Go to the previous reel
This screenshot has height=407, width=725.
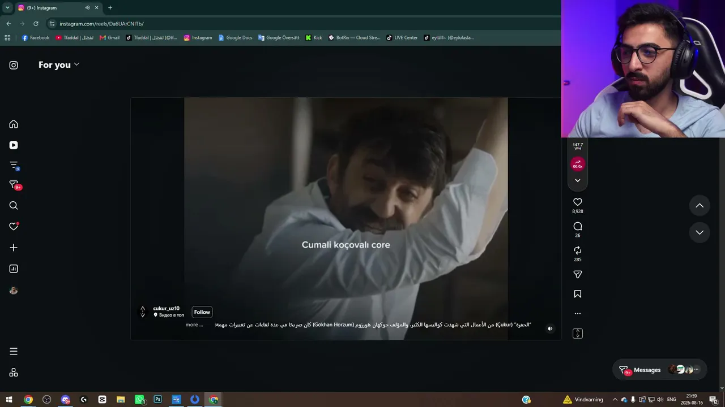pyautogui.click(x=700, y=206)
